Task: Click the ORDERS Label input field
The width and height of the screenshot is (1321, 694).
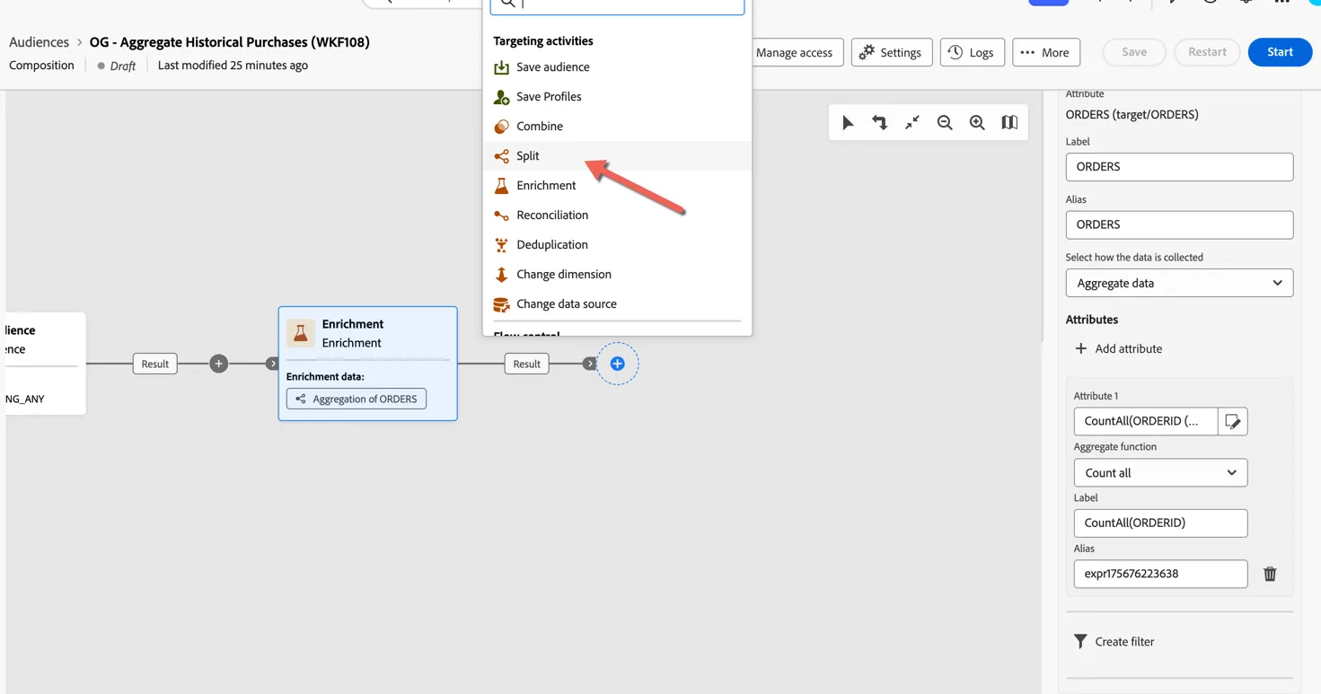Action: (1179, 167)
